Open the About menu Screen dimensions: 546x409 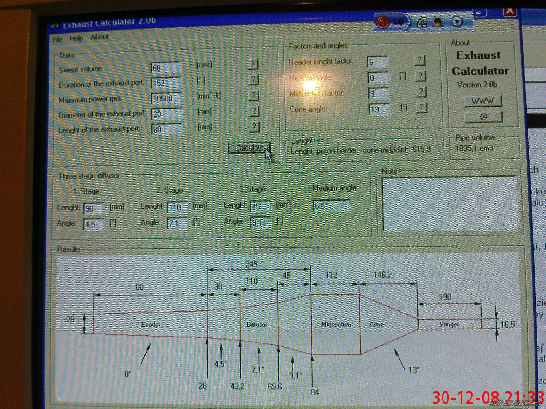coord(99,37)
